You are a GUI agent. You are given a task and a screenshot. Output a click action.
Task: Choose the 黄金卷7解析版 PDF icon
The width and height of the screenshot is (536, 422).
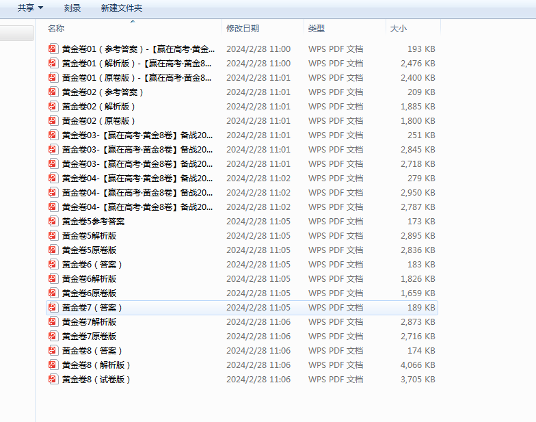click(53, 321)
